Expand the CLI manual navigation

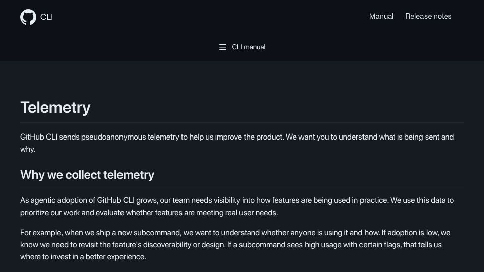(242, 47)
